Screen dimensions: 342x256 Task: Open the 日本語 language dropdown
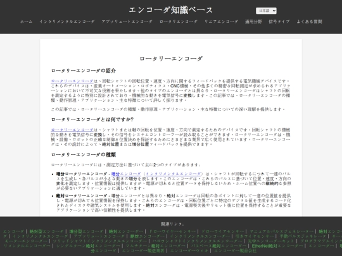[x=266, y=11]
